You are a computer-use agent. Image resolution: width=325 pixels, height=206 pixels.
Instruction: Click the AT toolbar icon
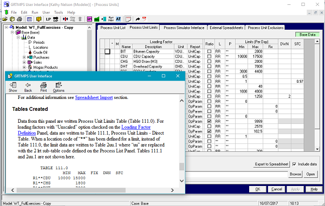click(x=118, y=19)
